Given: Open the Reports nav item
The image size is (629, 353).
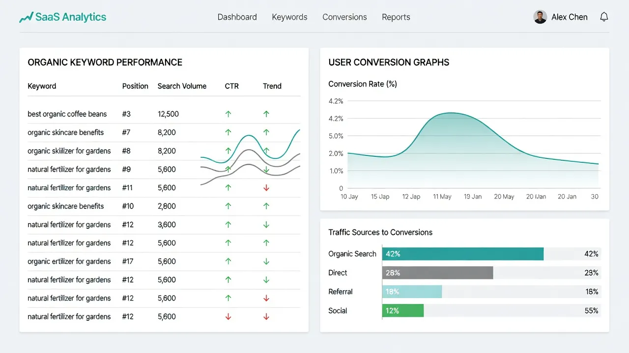Looking at the screenshot, I should click(x=396, y=17).
